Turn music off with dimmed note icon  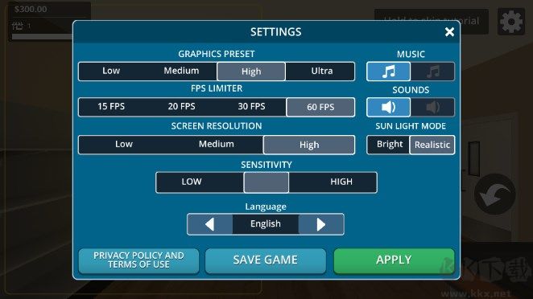pos(432,72)
